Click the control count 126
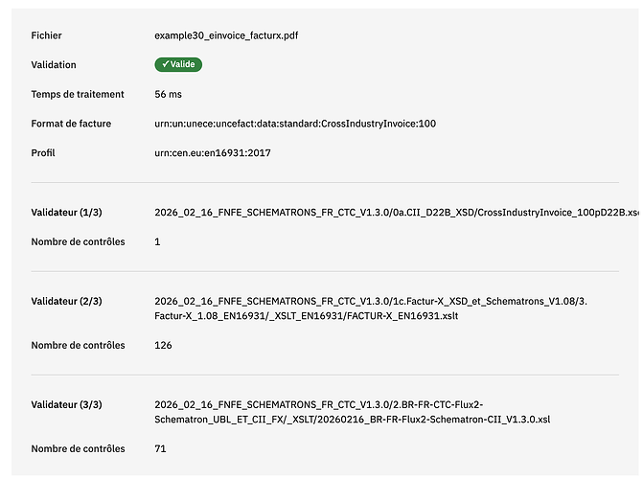This screenshot has width=643, height=479. tap(163, 345)
